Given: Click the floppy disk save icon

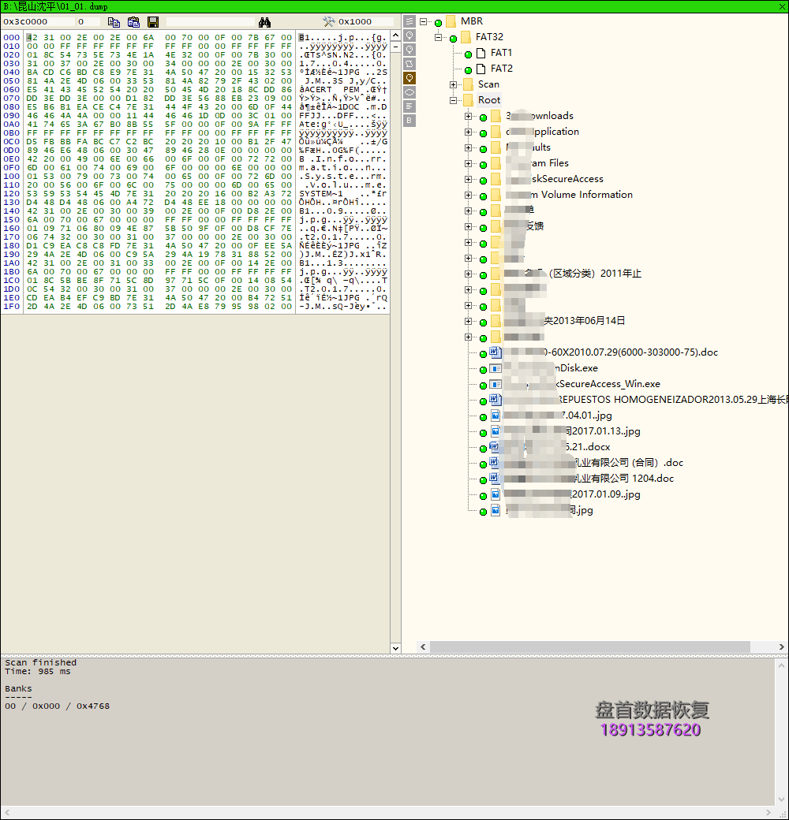Looking at the screenshot, I should (153, 22).
